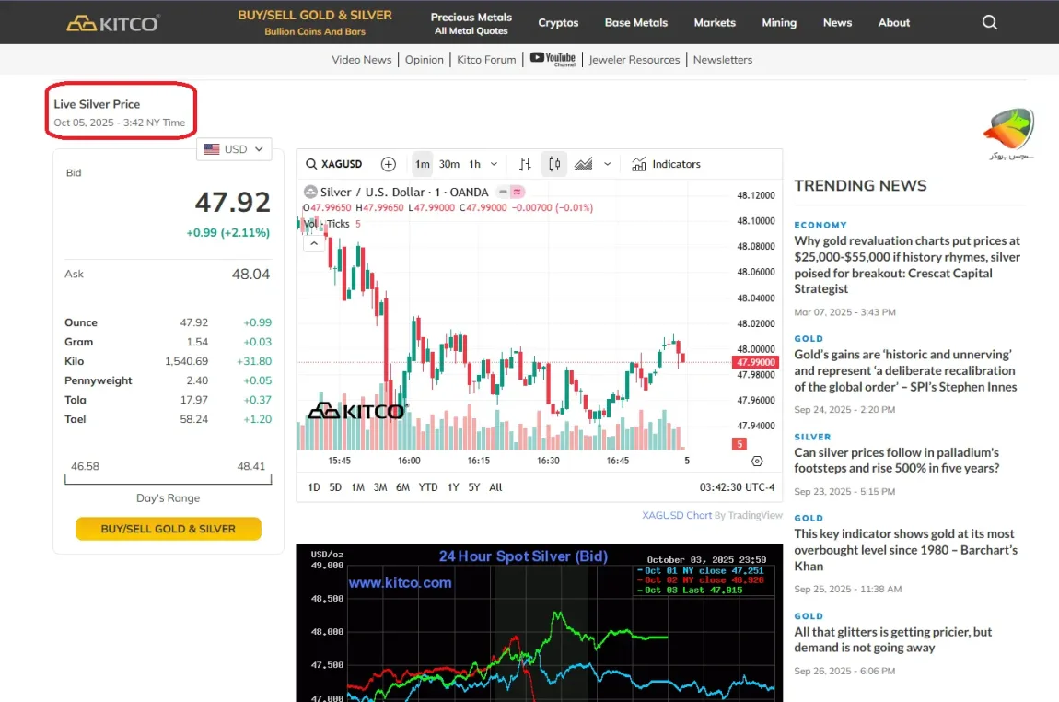Screen dimensions: 1059x702
Task: Open the Indicators panel
Action: (x=666, y=164)
